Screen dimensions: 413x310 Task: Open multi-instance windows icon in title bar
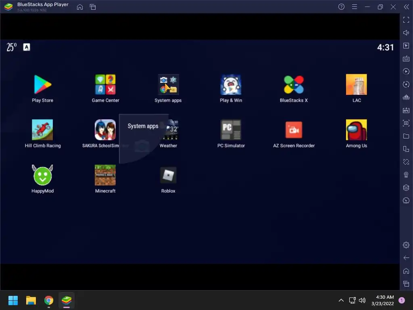(x=93, y=7)
